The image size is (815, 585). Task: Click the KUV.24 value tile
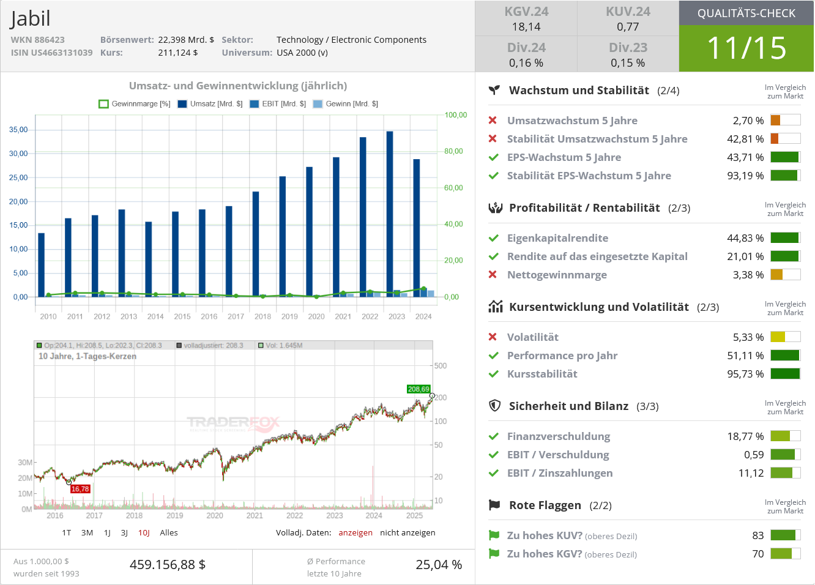(x=628, y=18)
